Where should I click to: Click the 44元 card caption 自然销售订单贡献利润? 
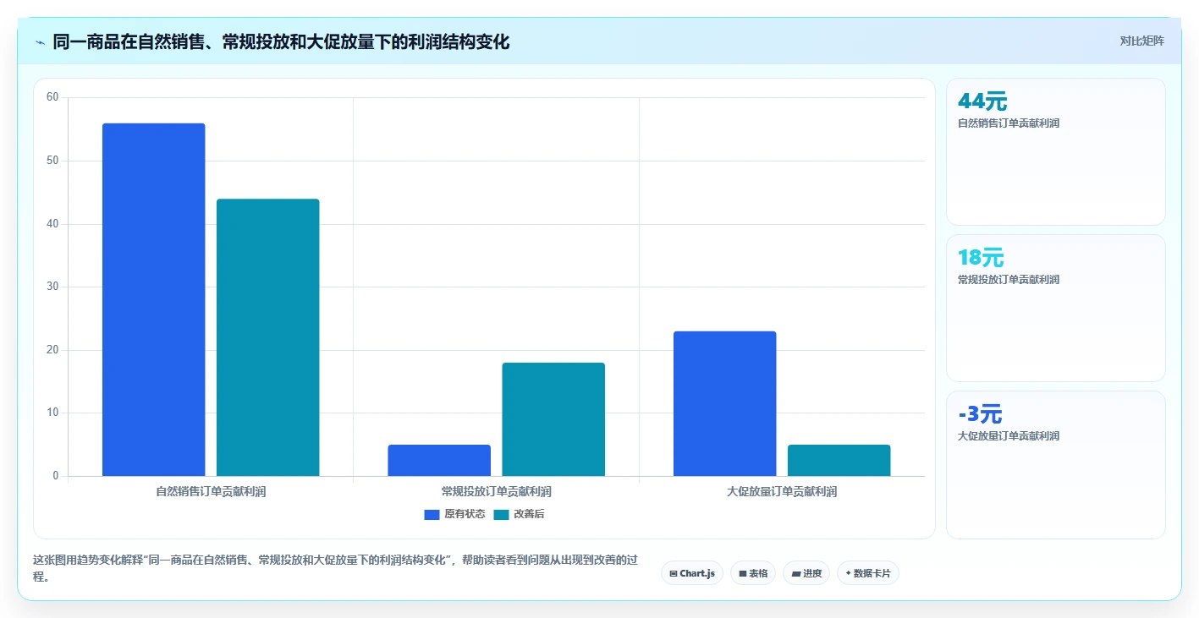click(x=1009, y=123)
